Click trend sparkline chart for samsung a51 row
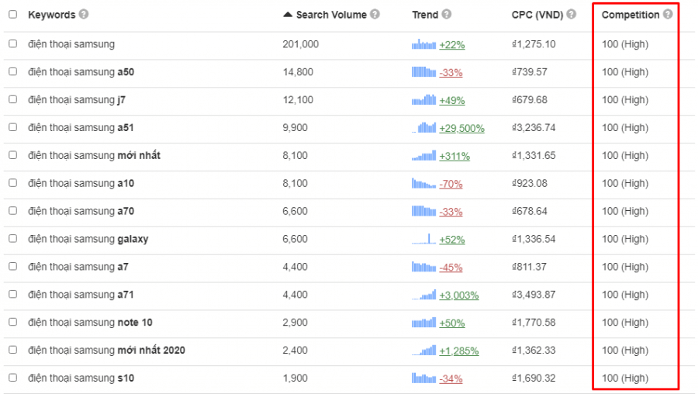This screenshot has width=698, height=394. [x=424, y=127]
